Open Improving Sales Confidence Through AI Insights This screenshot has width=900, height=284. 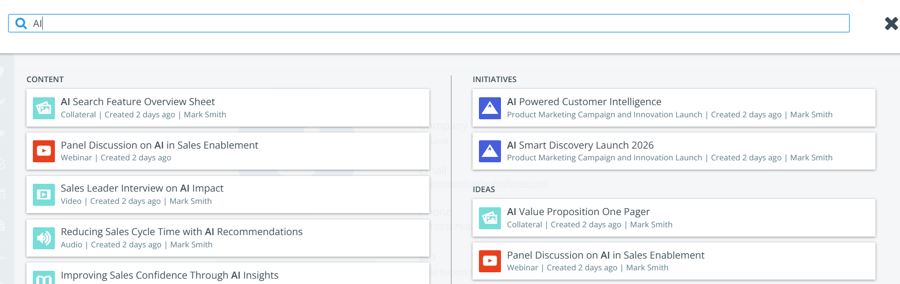coord(169,275)
